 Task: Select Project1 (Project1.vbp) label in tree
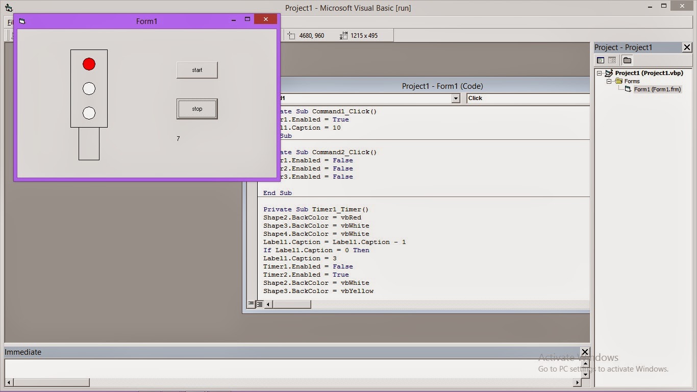tap(649, 73)
